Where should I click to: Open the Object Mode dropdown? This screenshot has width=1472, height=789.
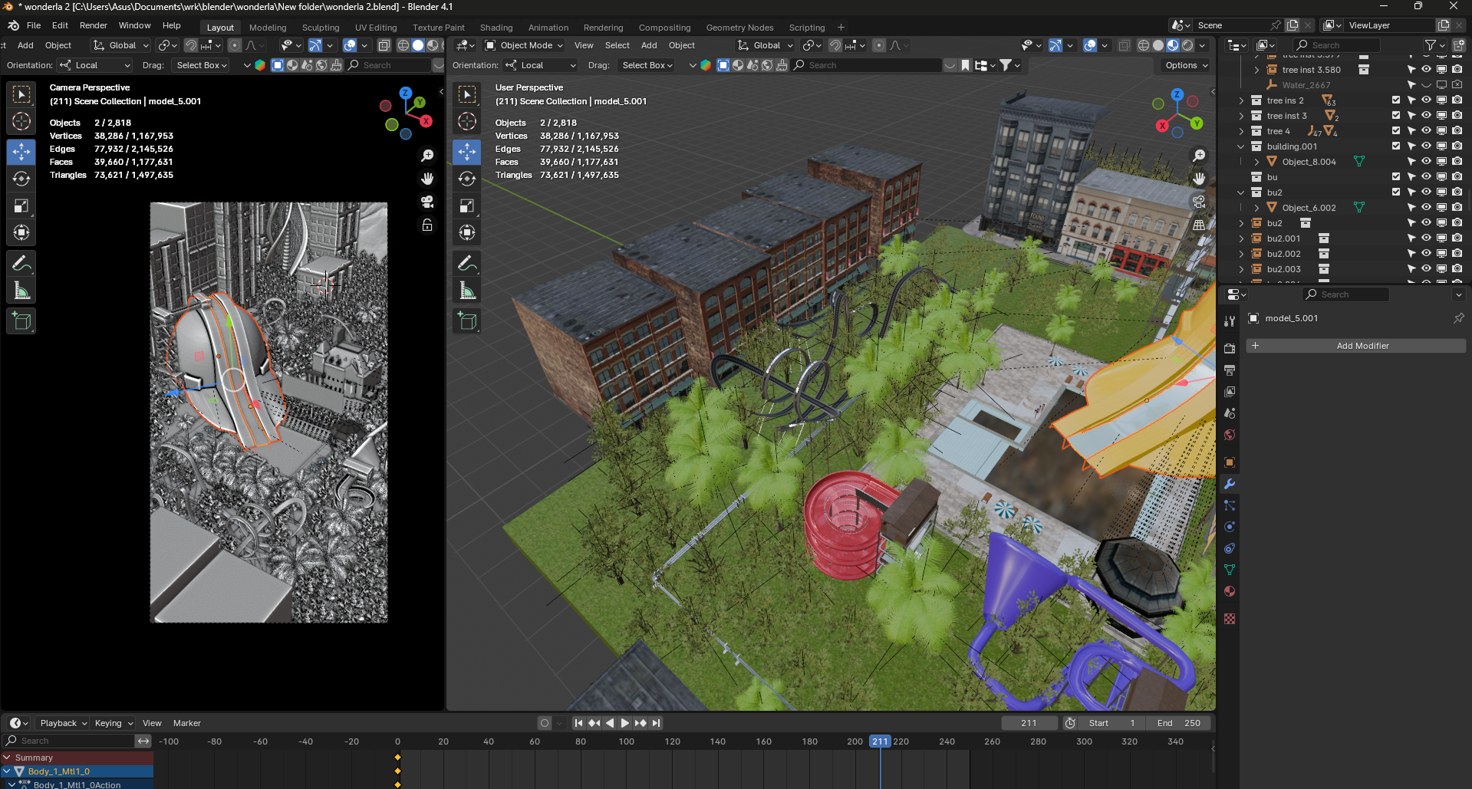(524, 45)
